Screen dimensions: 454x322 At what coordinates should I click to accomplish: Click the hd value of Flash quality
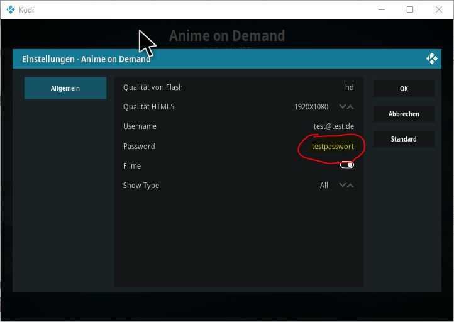pos(350,87)
